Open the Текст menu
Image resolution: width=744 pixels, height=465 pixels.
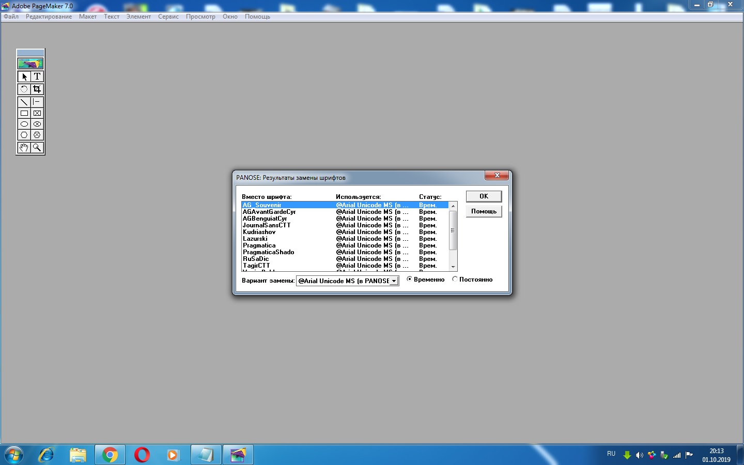(x=112, y=17)
